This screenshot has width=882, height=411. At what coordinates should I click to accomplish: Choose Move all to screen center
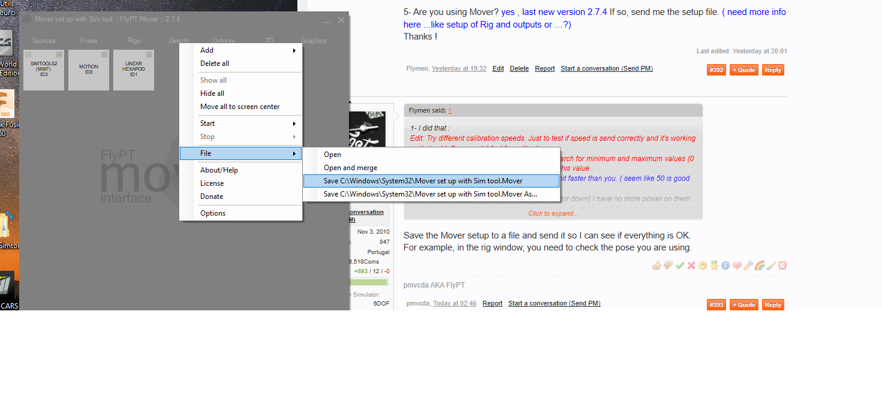241,107
